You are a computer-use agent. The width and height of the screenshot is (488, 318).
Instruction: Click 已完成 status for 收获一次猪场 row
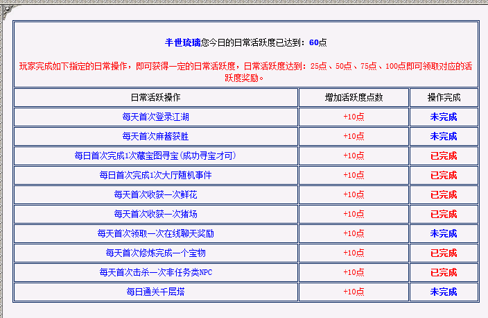point(444,214)
